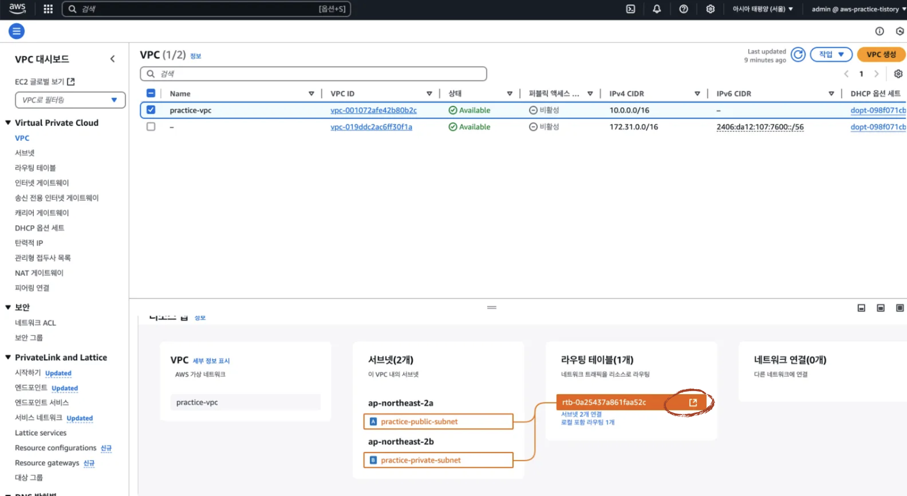Grab the split panel resize handle

point(492,308)
